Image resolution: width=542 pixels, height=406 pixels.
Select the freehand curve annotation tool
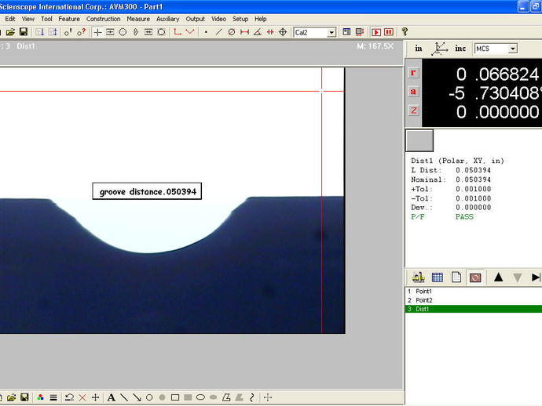click(251, 397)
